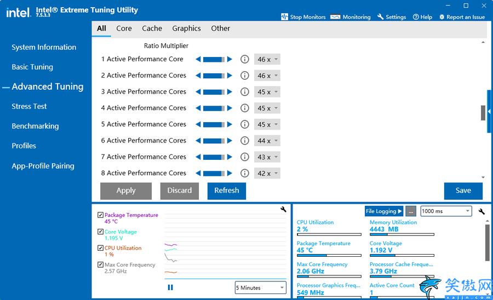Expand the side panel blue arrow handle

pos(490,111)
